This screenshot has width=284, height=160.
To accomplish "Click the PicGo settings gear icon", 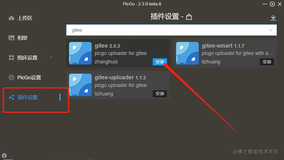I will 11,78.
